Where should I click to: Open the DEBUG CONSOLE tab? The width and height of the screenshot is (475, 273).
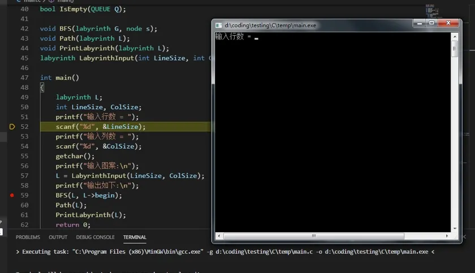tap(95, 237)
